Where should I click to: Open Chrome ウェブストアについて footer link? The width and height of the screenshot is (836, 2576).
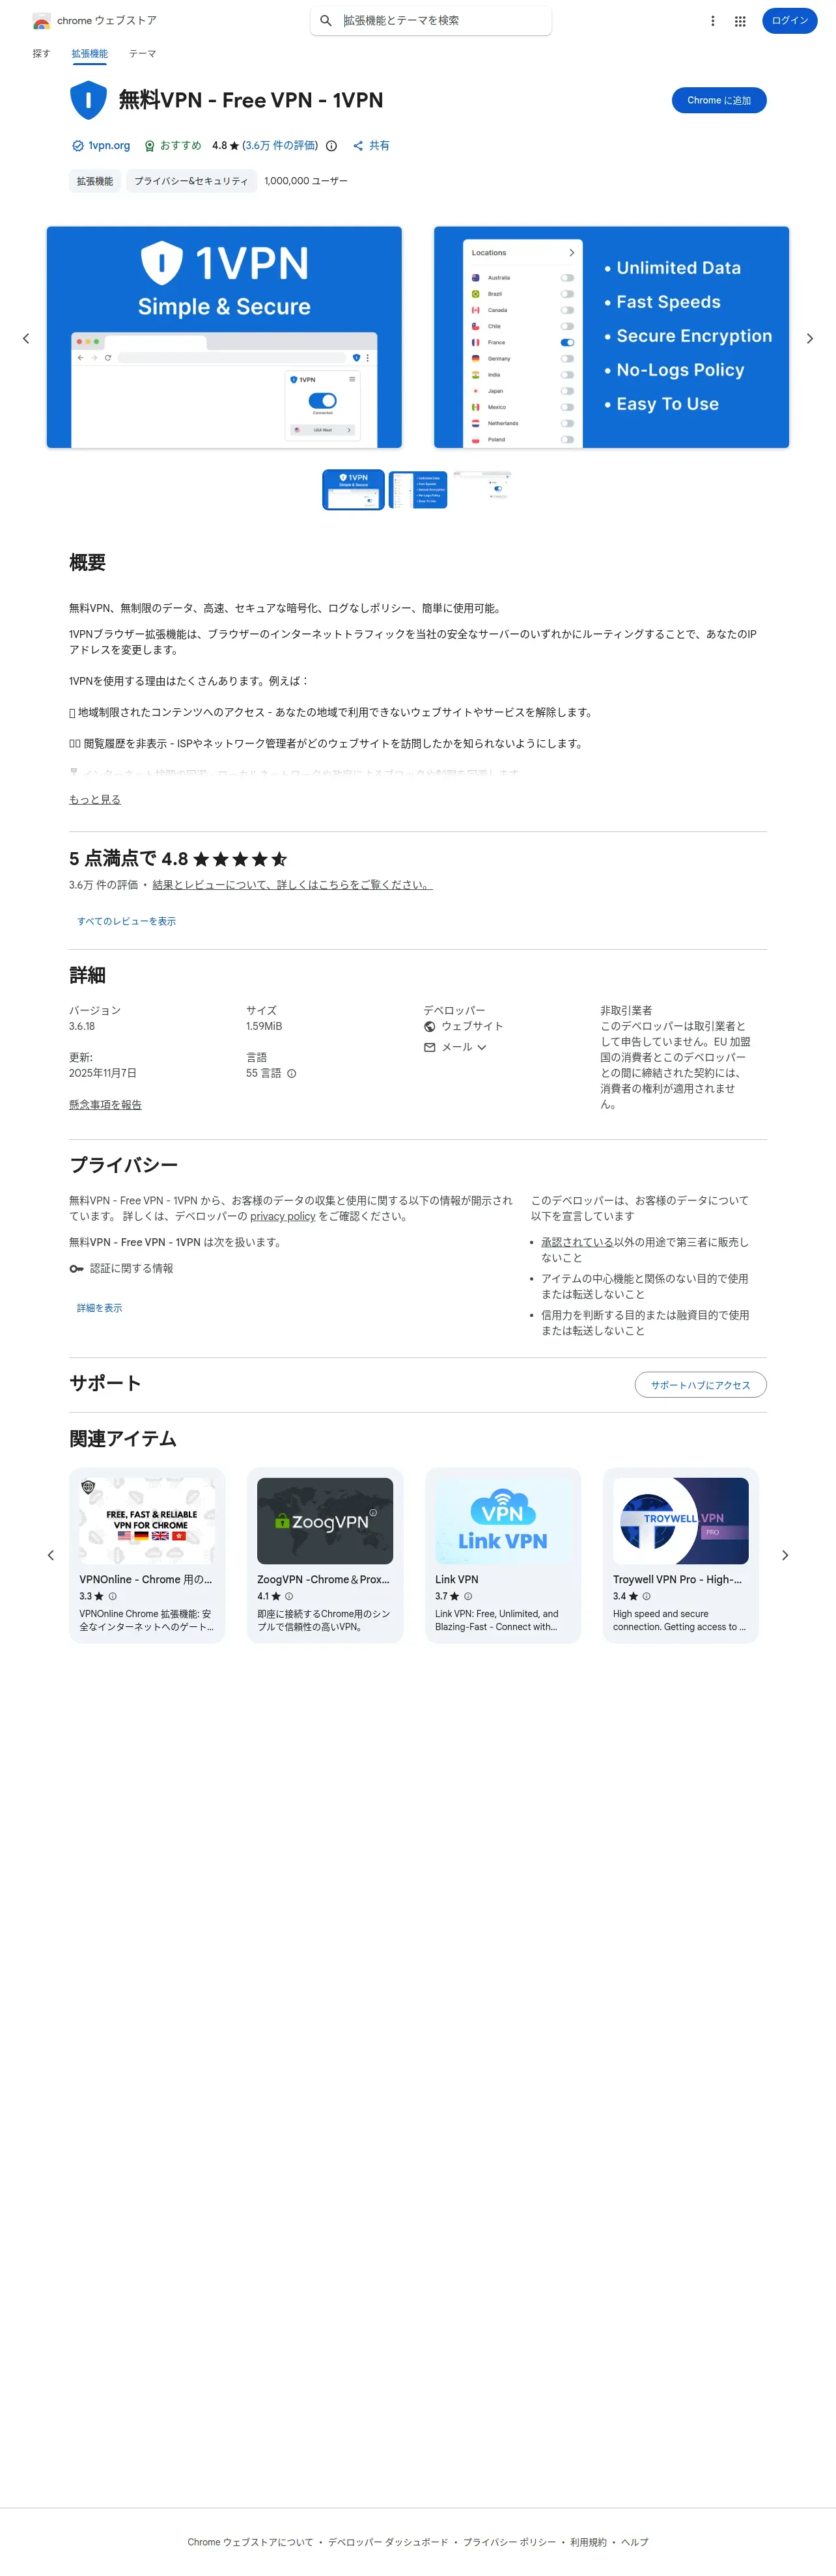250,2542
